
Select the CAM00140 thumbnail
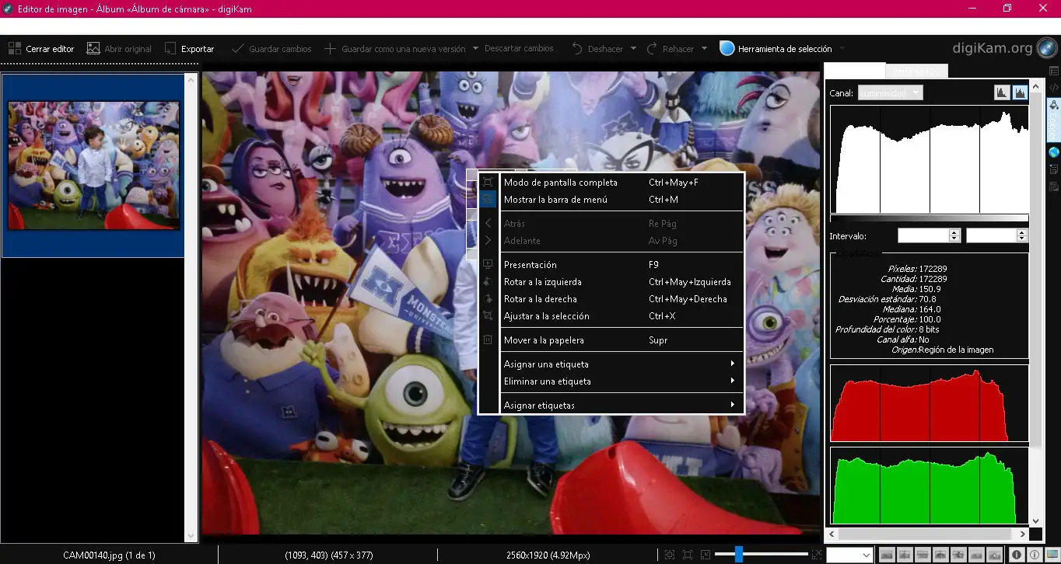pos(93,165)
